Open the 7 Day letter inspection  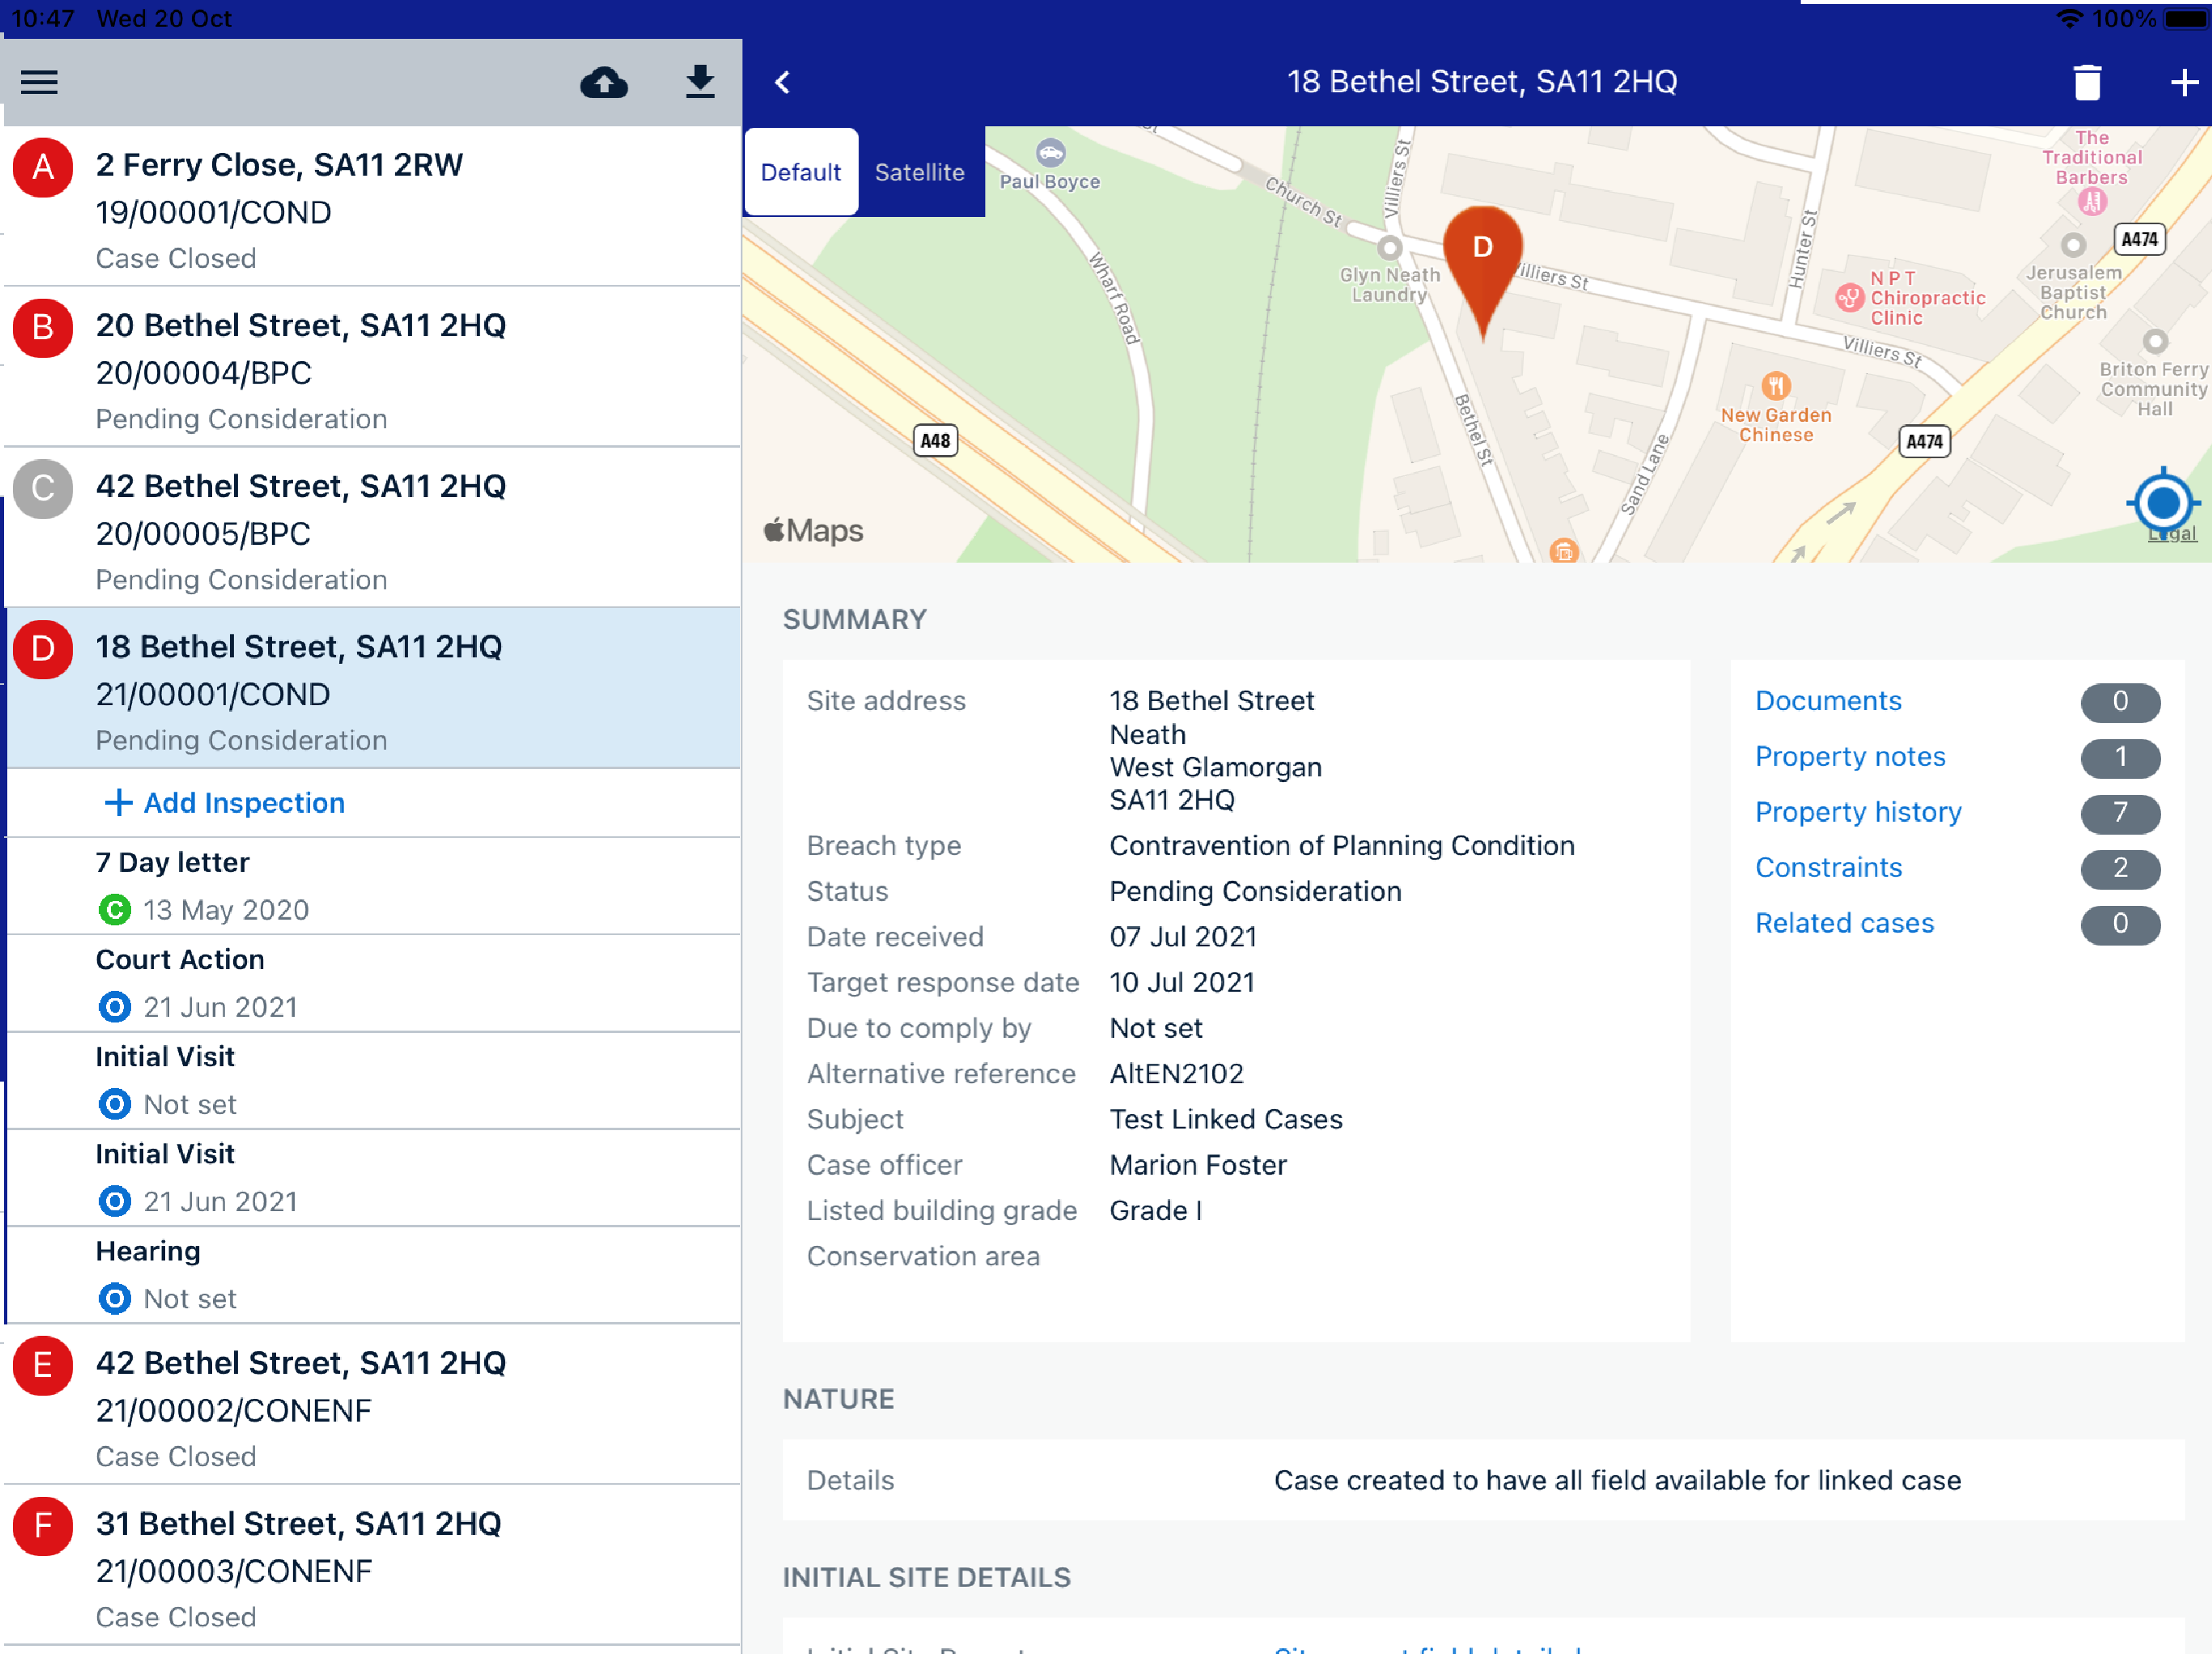(x=372, y=886)
